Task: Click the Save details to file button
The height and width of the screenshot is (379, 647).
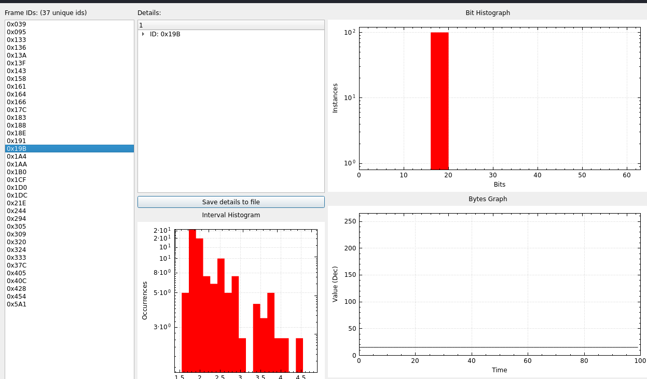Action: click(231, 202)
